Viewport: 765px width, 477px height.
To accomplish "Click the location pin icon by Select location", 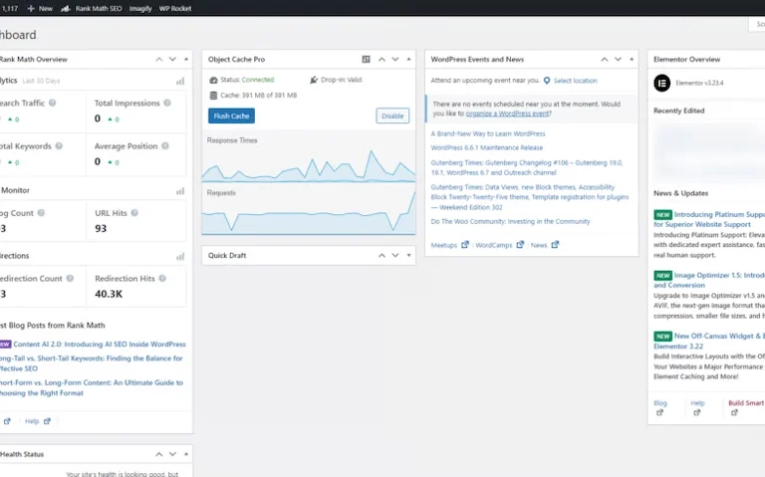I will pyautogui.click(x=547, y=81).
